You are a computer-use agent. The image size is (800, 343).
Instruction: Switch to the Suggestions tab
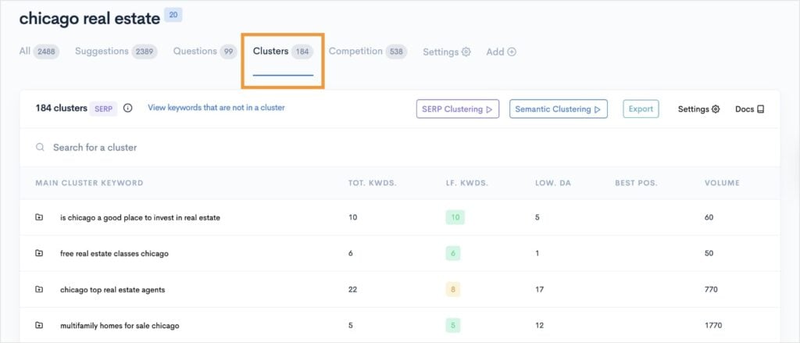click(116, 52)
